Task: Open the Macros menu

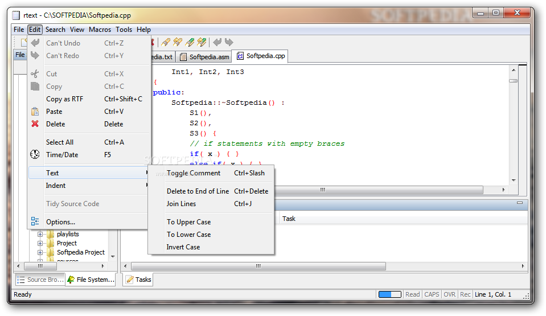Action: 100,30
